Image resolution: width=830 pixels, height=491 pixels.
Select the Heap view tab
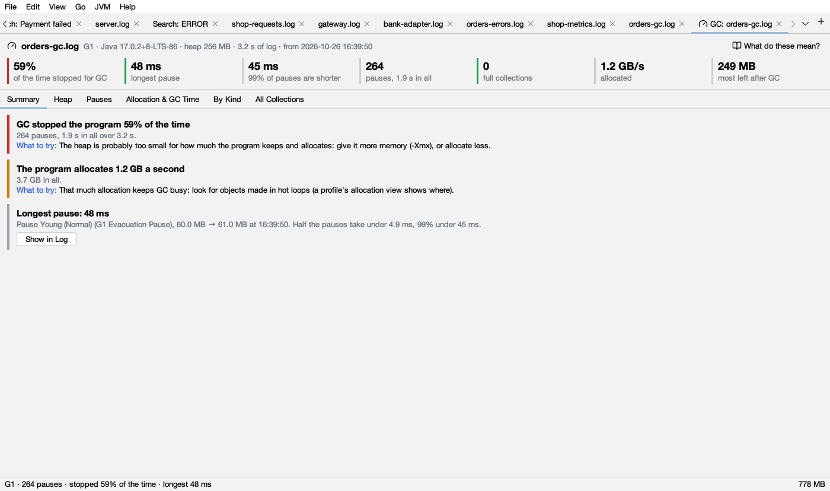[x=63, y=99]
